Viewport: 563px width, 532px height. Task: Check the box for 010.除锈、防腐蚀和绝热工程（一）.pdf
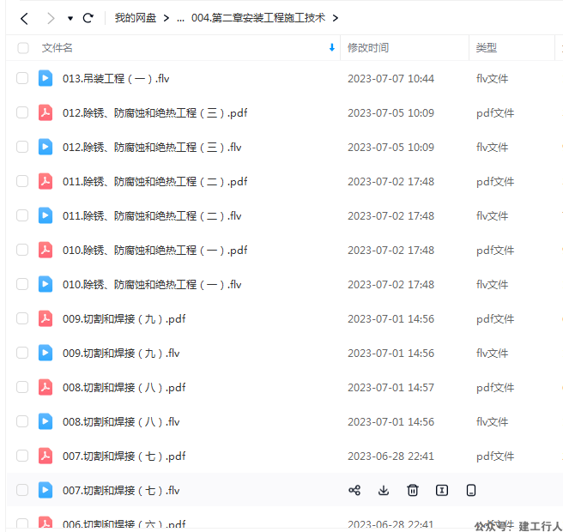22,250
